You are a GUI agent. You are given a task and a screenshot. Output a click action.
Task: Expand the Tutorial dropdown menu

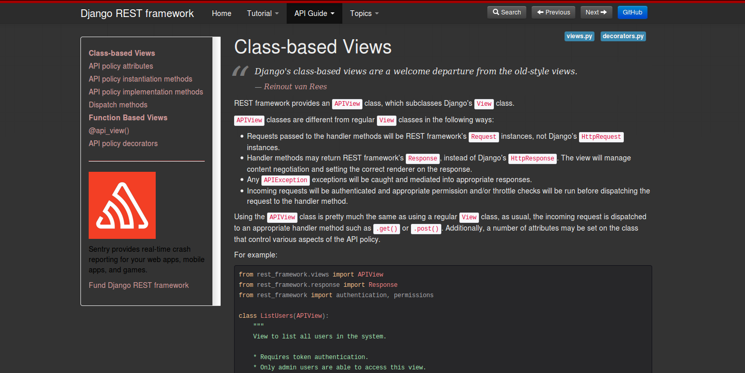(x=262, y=13)
